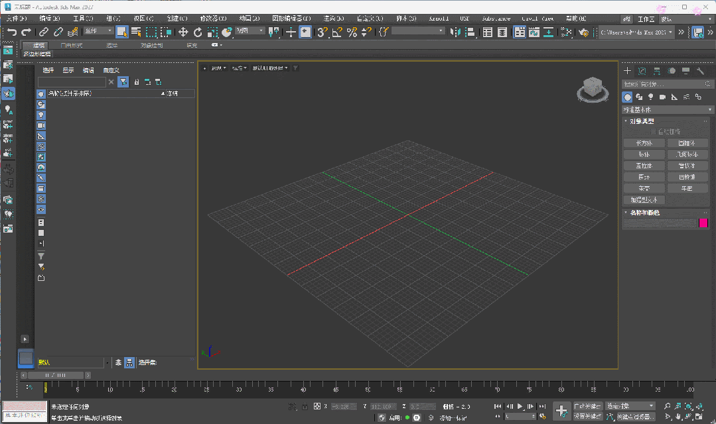
Task: Select the Move transform tool
Action: coord(183,32)
